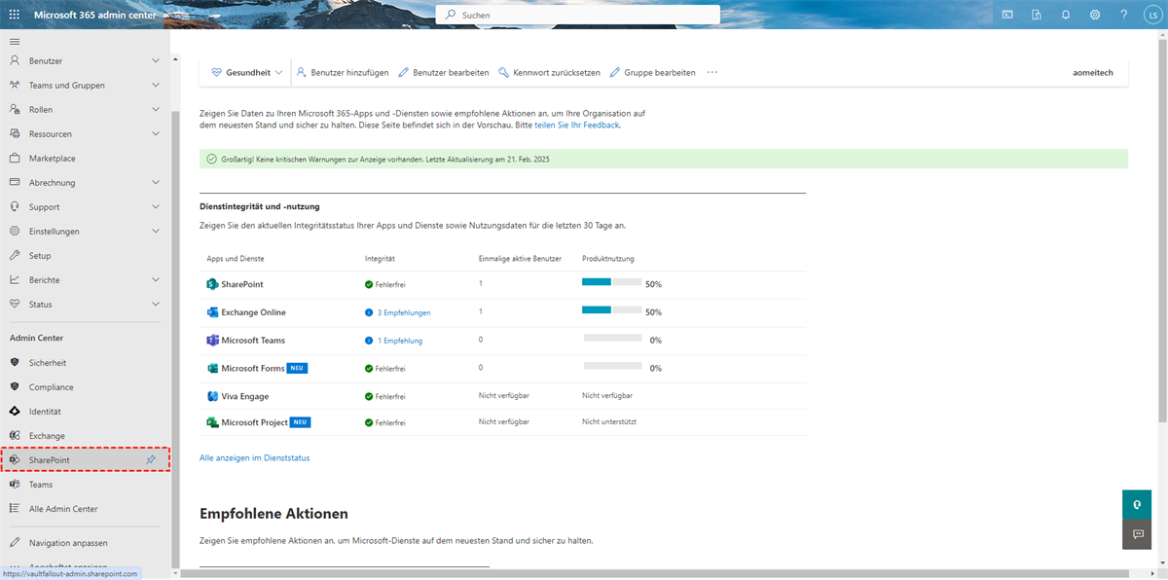Click the Ressourcen sidebar icon
Viewport: 1168px width, 580px height.
15,134
